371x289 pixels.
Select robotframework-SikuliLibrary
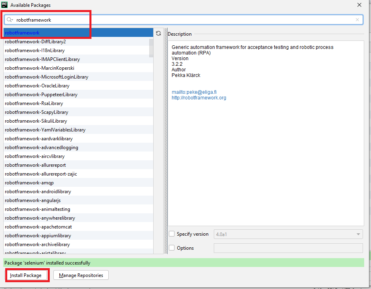pos(78,121)
